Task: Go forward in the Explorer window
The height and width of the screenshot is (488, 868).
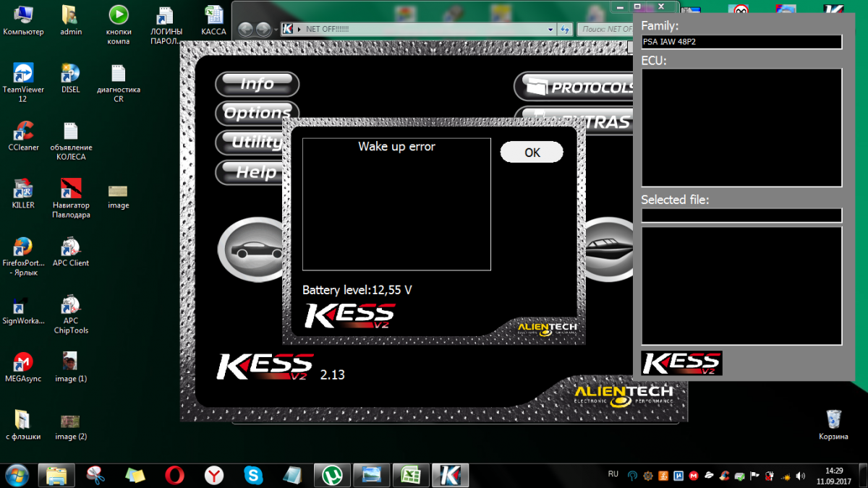Action: point(263,30)
